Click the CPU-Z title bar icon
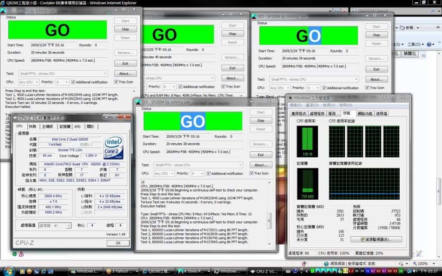The image size is (442, 276). [x=16, y=118]
